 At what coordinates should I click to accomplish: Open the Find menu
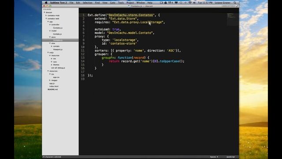(97, 3)
